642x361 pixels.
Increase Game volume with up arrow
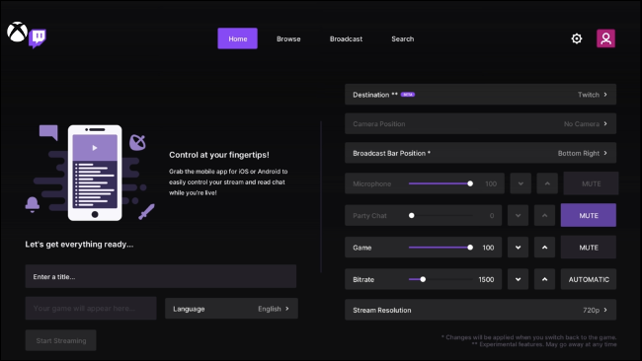[x=544, y=248]
